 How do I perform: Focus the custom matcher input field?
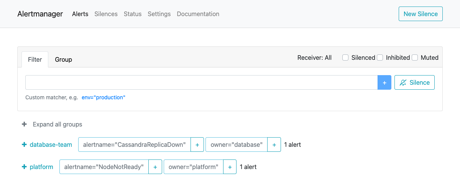(x=202, y=82)
